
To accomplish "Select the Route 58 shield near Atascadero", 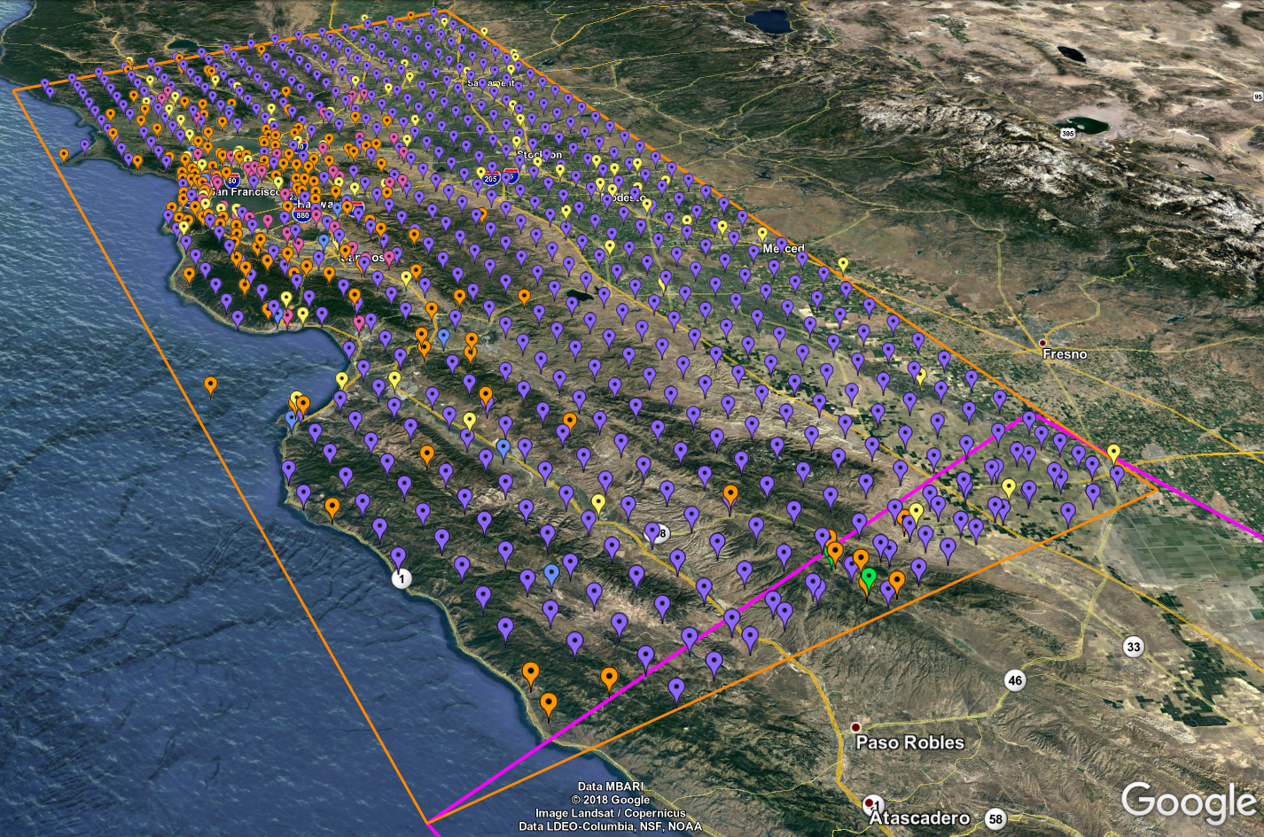I will (995, 819).
